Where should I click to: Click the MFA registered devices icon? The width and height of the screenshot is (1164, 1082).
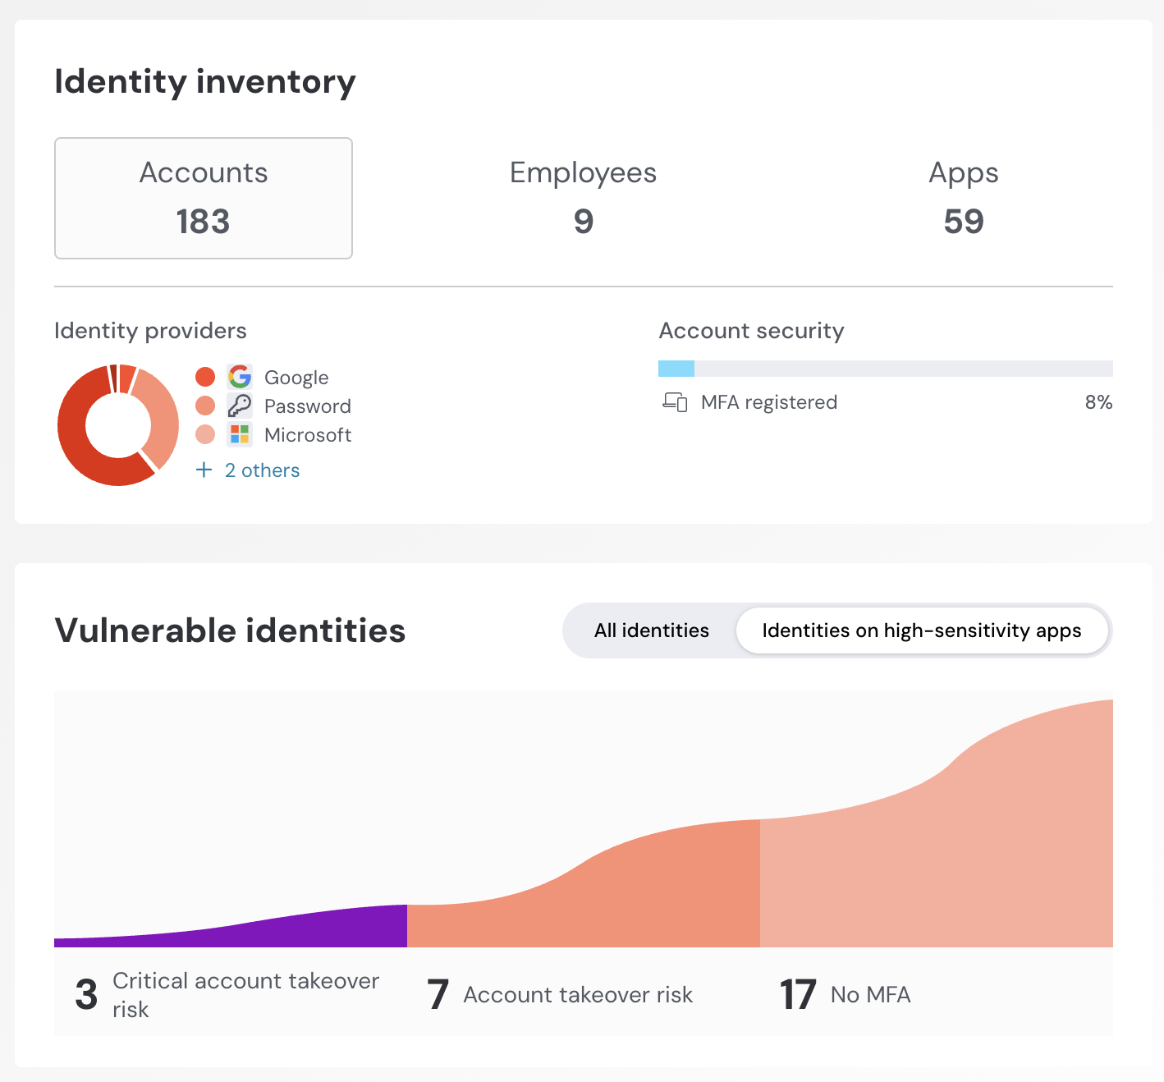click(675, 402)
